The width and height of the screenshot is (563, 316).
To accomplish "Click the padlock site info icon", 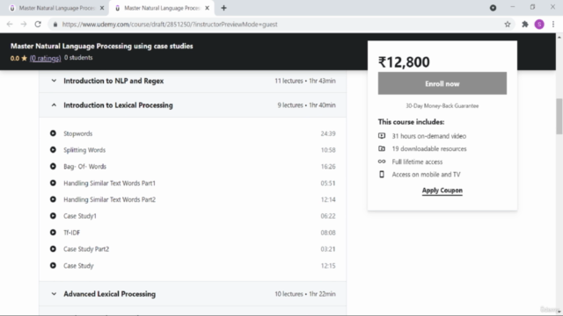I will pyautogui.click(x=55, y=25).
